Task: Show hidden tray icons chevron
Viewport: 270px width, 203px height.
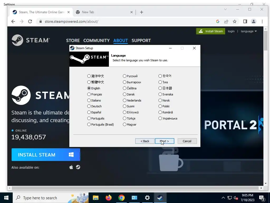Action: pos(223,198)
